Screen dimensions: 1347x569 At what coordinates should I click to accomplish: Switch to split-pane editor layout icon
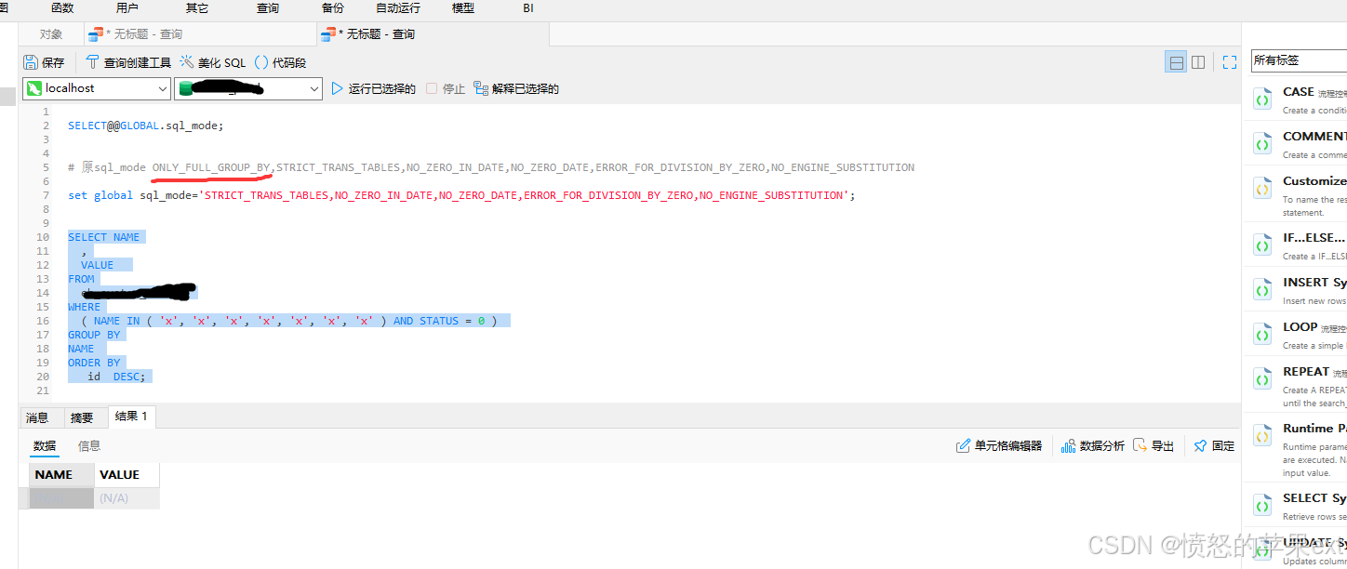1198,62
